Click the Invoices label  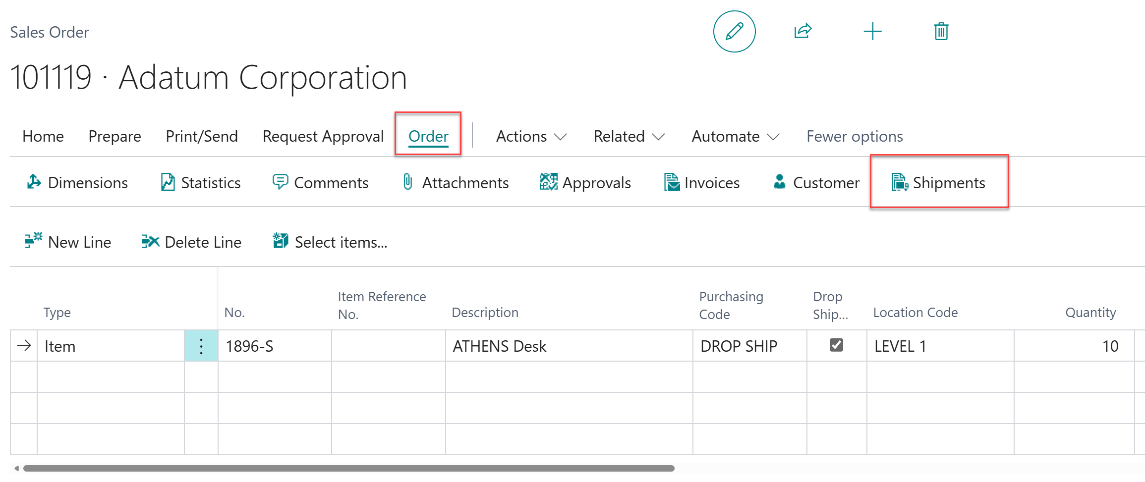coord(712,183)
